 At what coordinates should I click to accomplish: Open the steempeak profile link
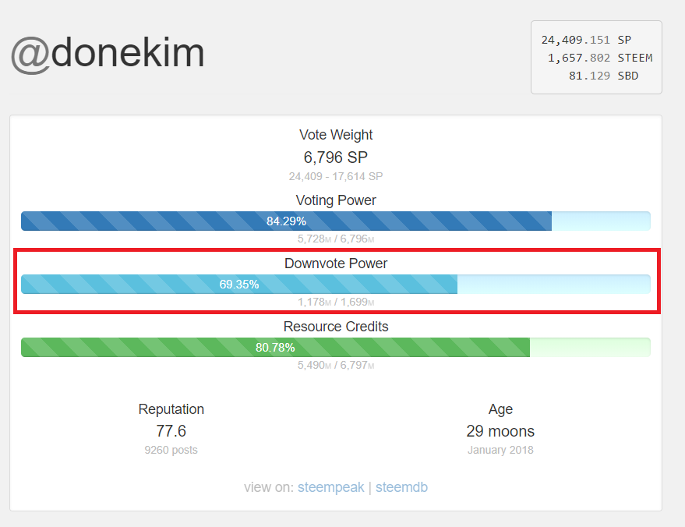tap(330, 487)
